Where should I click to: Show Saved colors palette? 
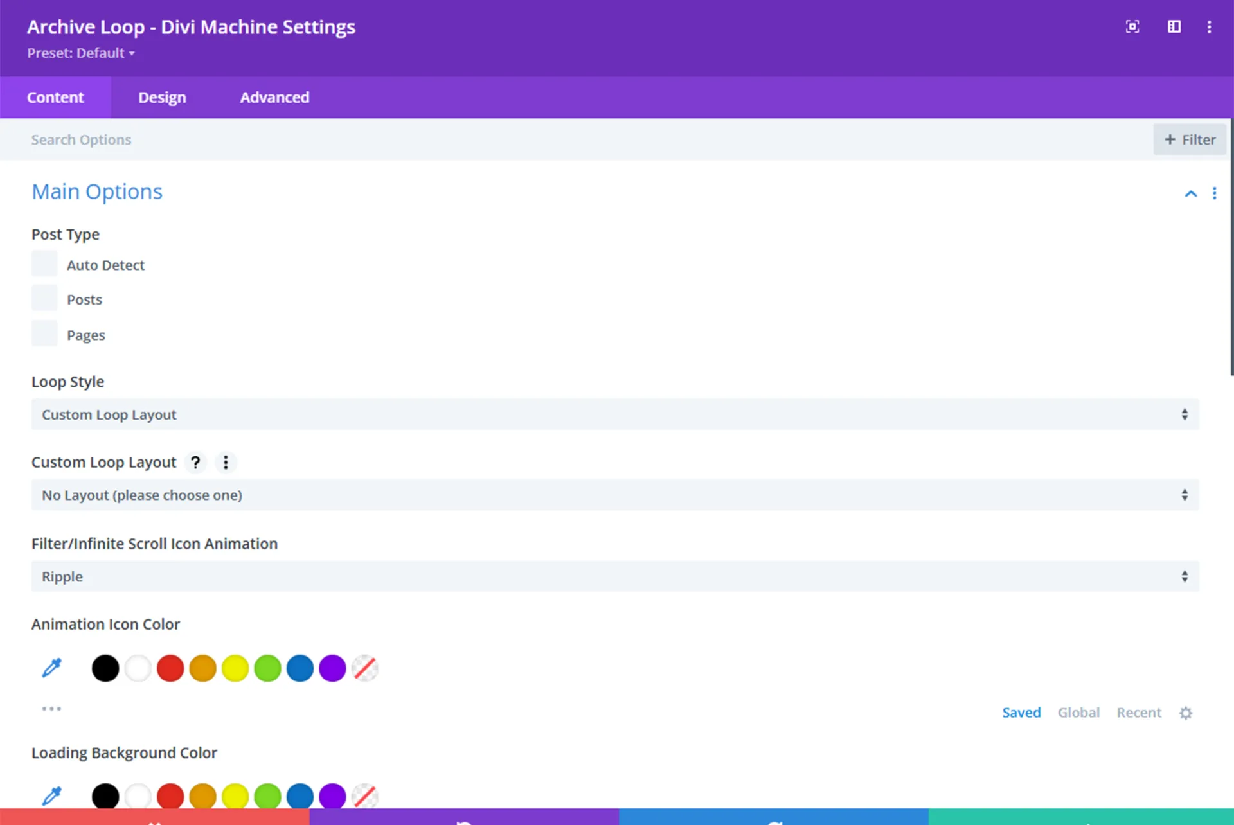click(1021, 713)
